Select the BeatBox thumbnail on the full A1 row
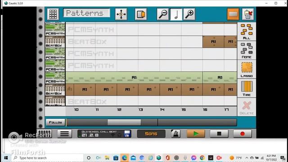Viewport: 288px width, 162px height. 55,90
